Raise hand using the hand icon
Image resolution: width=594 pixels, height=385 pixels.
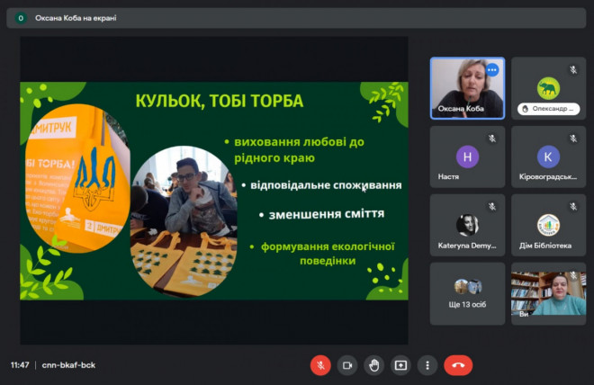[x=373, y=365]
